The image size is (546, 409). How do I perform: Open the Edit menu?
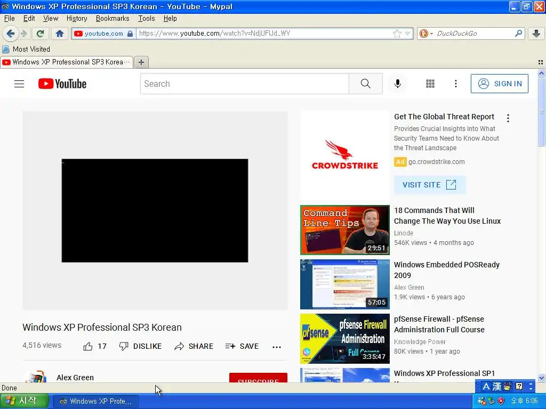pos(29,19)
